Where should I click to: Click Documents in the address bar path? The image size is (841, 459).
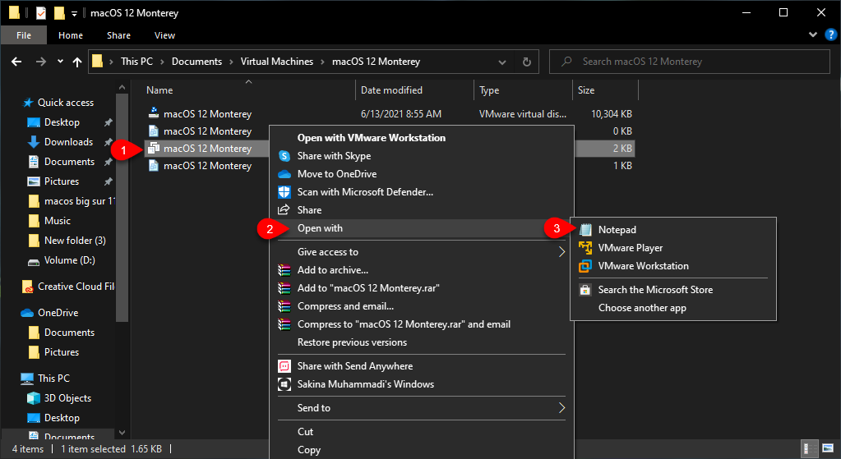[x=196, y=62]
